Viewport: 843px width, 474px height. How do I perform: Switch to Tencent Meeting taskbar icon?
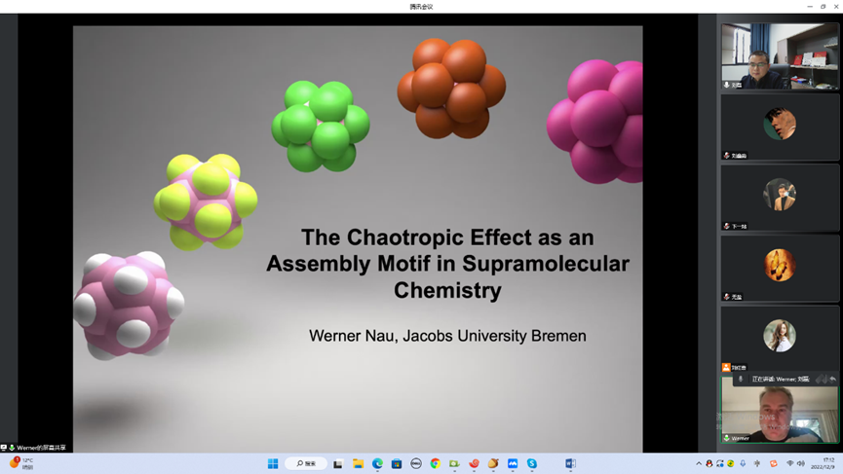(513, 464)
